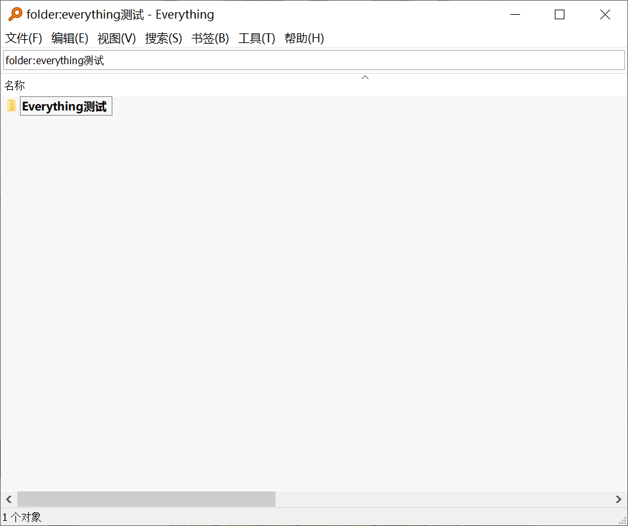Viewport: 628px width, 526px height.
Task: Open the 帮助(H) menu
Action: coord(304,39)
